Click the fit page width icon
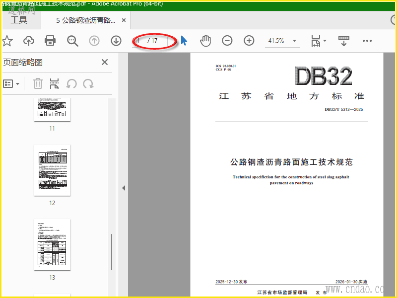 (316, 41)
